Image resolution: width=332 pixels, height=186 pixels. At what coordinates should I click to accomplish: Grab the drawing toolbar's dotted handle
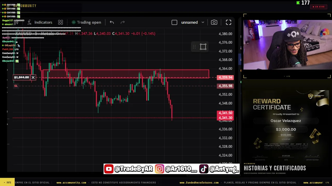click(x=194, y=47)
